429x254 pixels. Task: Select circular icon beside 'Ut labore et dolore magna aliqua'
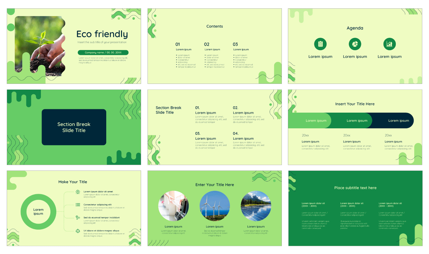pyautogui.click(x=78, y=231)
